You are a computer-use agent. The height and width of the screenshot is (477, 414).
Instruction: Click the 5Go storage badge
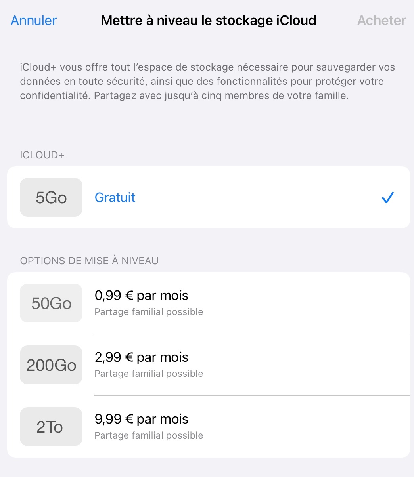(51, 197)
